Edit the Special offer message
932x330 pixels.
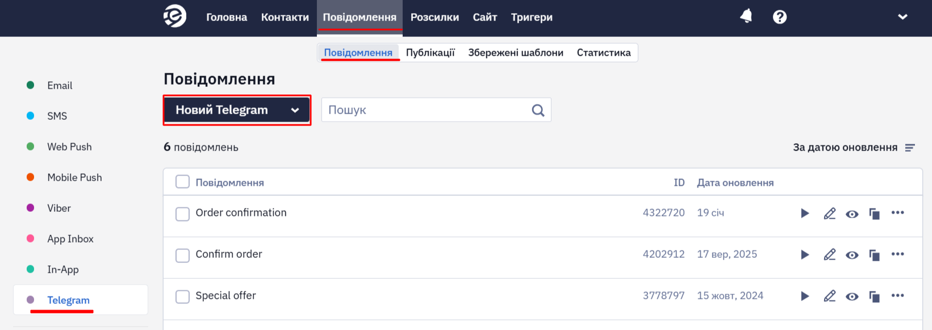[830, 296]
